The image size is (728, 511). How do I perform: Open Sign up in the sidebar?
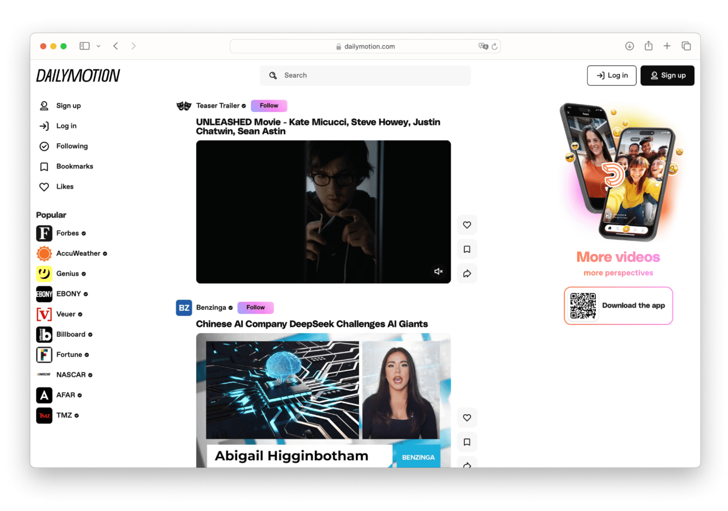(x=60, y=106)
